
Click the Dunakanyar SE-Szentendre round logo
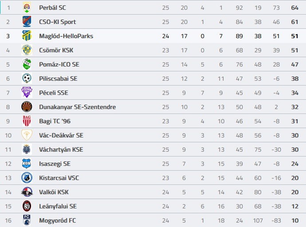point(27,107)
